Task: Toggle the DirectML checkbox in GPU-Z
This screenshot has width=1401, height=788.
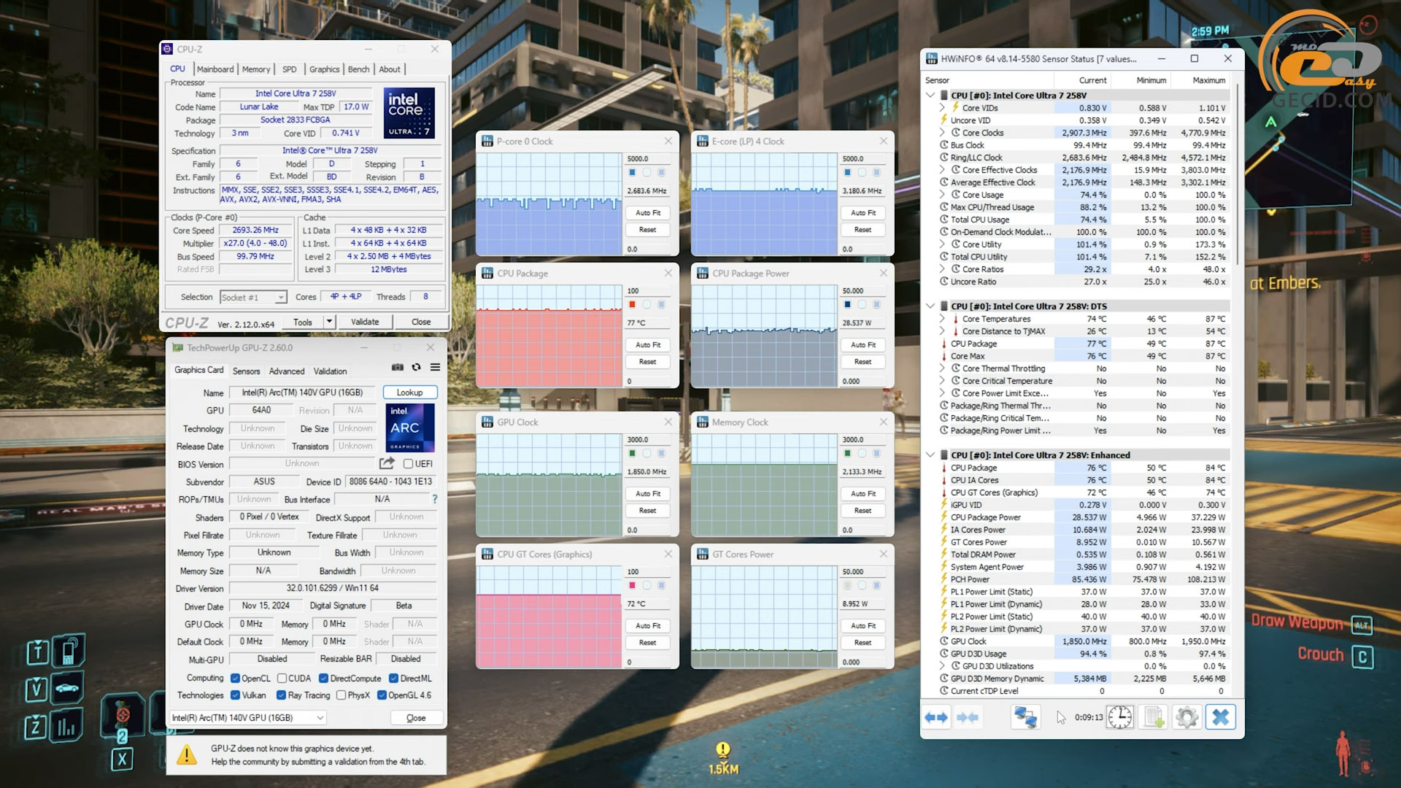Action: tap(393, 679)
